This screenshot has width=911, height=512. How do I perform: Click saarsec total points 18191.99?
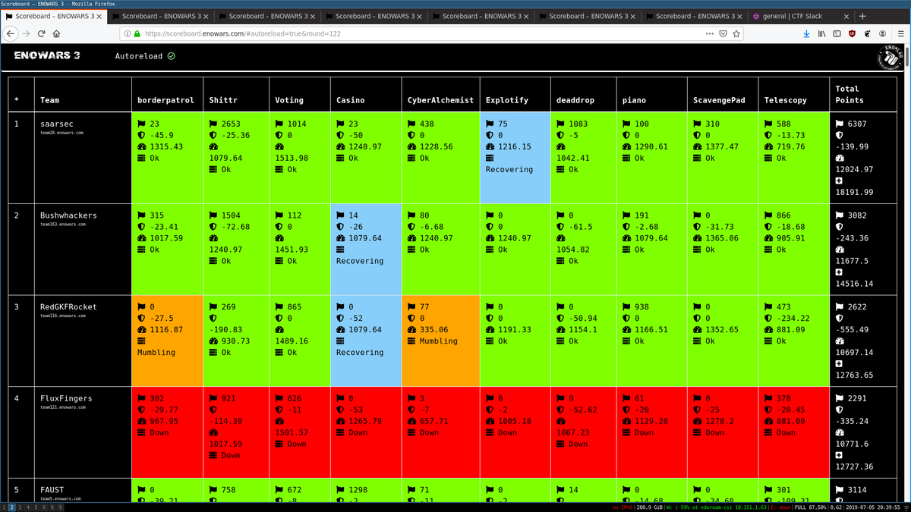[x=854, y=193]
